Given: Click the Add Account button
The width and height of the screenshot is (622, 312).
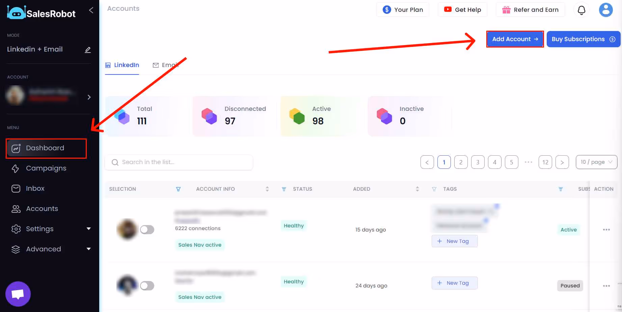Looking at the screenshot, I should pyautogui.click(x=514, y=39).
